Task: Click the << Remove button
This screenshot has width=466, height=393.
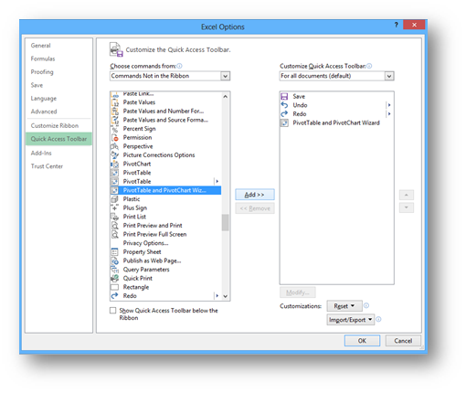Action: click(255, 208)
